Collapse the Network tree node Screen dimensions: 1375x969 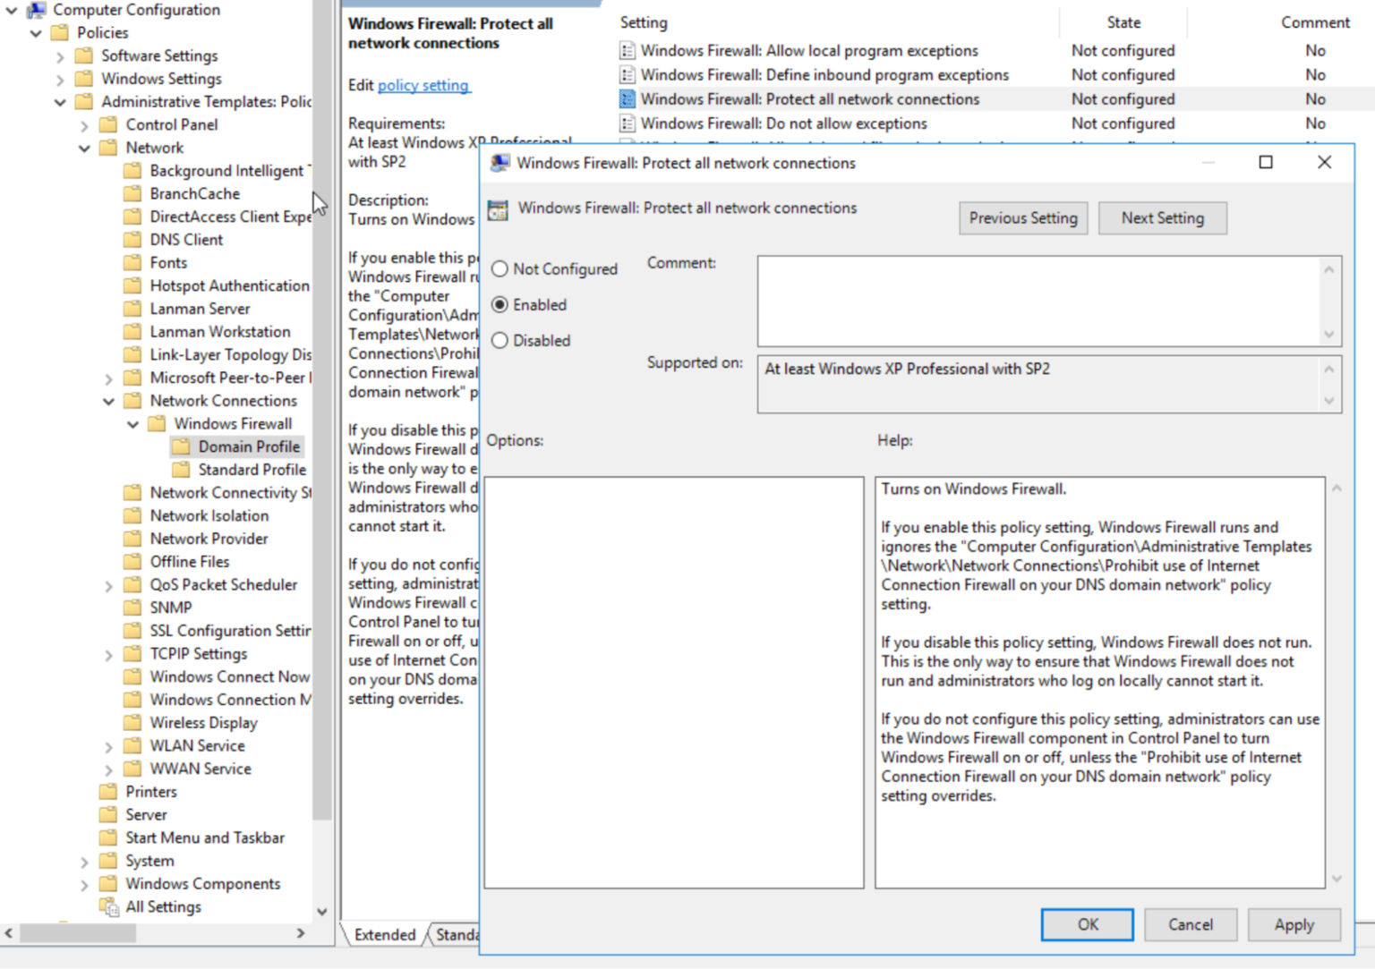pyautogui.click(x=84, y=148)
